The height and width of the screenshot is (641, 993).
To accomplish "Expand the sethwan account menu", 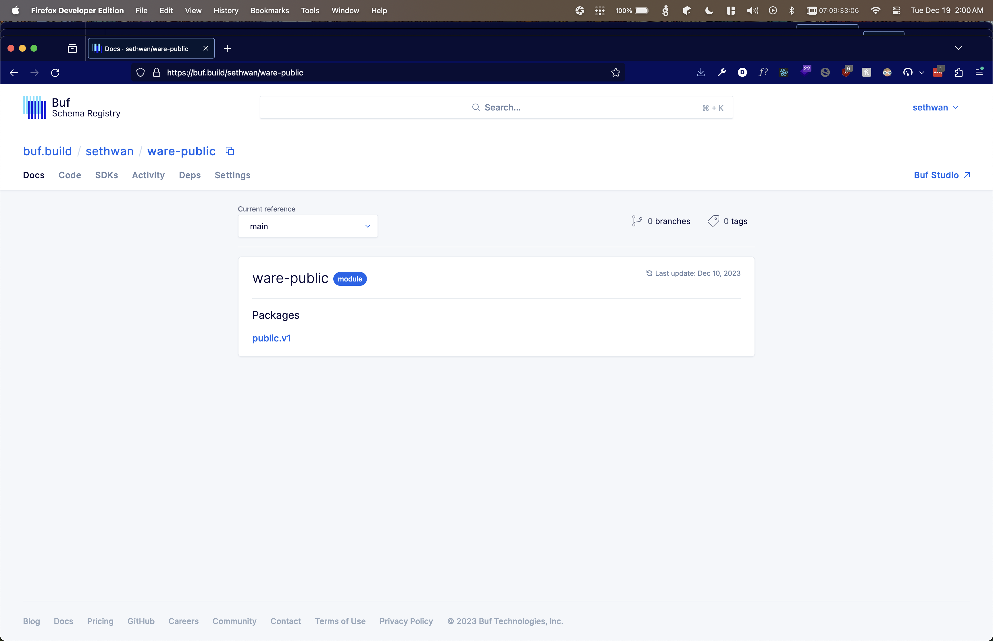I will [935, 107].
